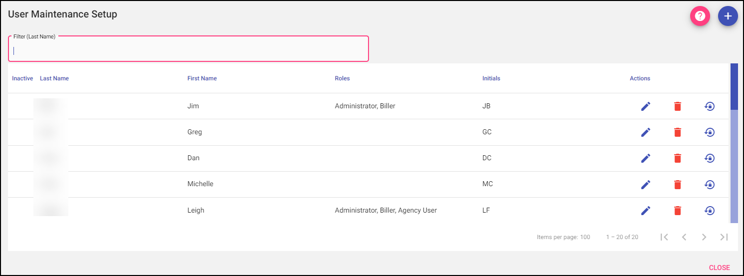
Task: Edit user Jim with pencil icon
Action: coord(646,106)
